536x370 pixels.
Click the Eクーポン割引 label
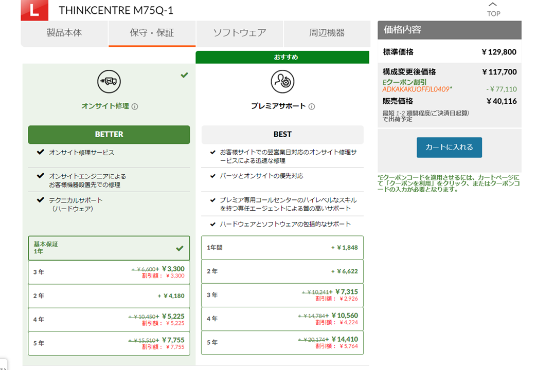404,82
